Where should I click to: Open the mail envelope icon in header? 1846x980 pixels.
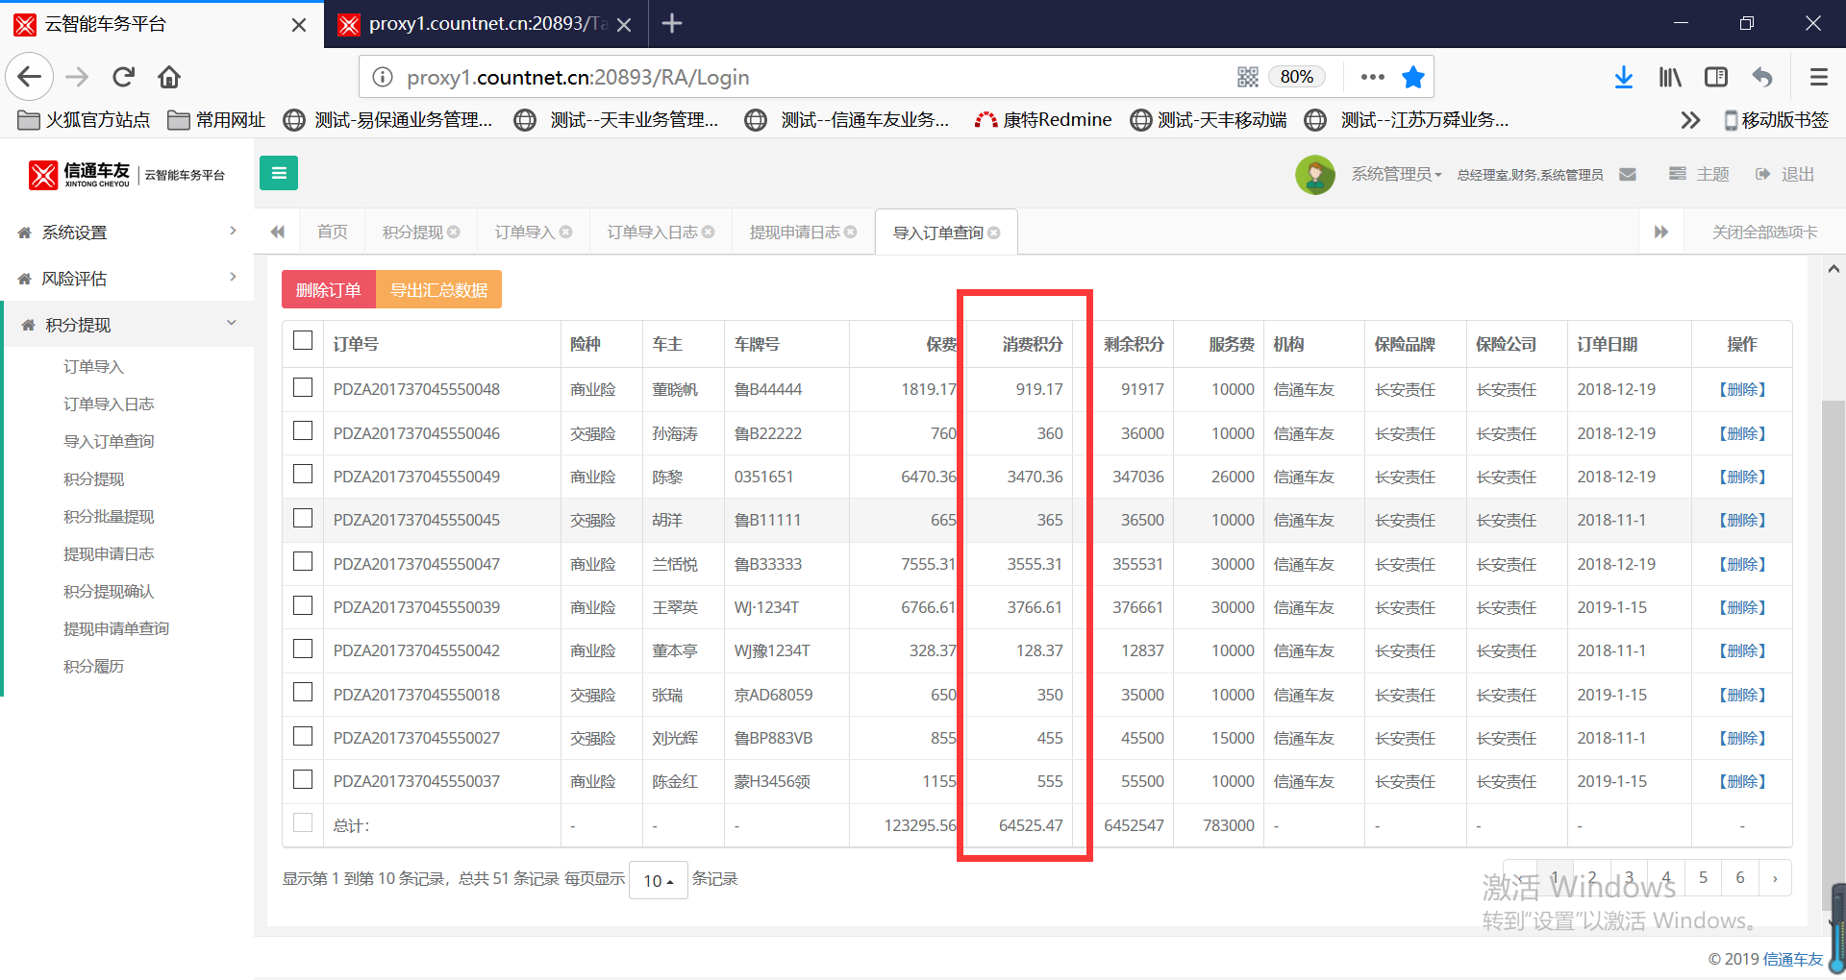point(1627,174)
